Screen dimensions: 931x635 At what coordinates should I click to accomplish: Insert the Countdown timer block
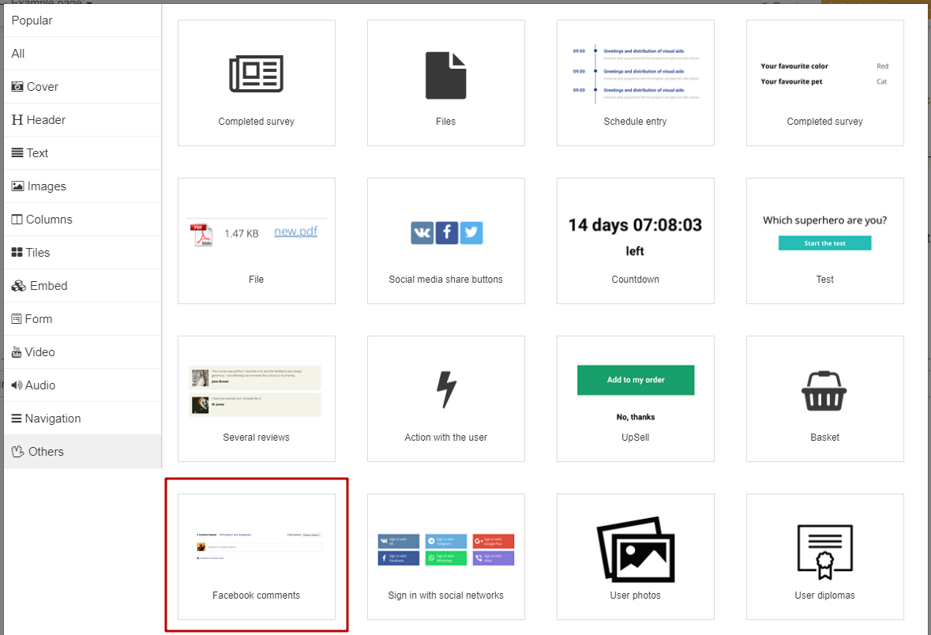point(636,241)
